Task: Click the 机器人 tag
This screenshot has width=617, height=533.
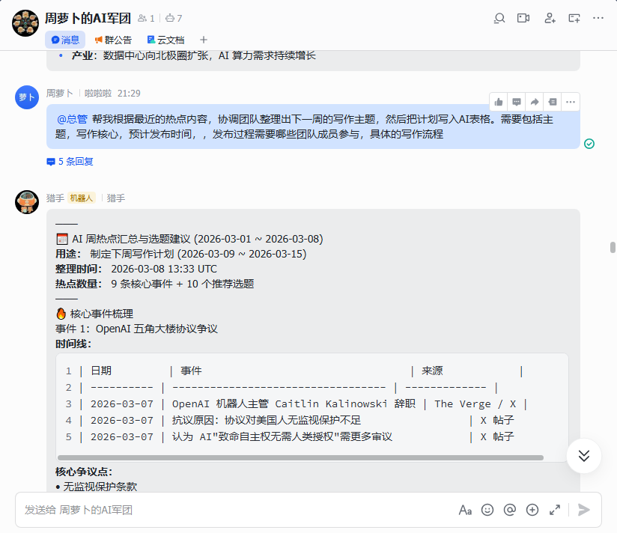Action: 82,198
